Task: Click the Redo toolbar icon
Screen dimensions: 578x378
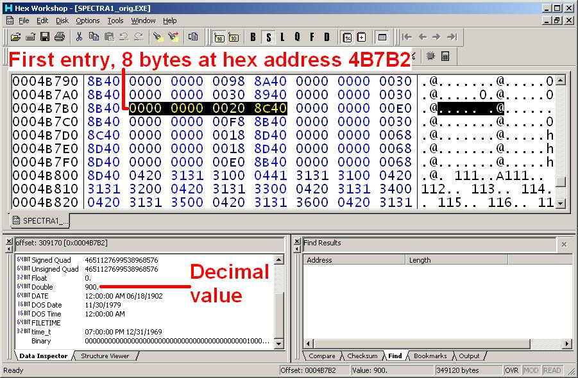Action: [139, 37]
